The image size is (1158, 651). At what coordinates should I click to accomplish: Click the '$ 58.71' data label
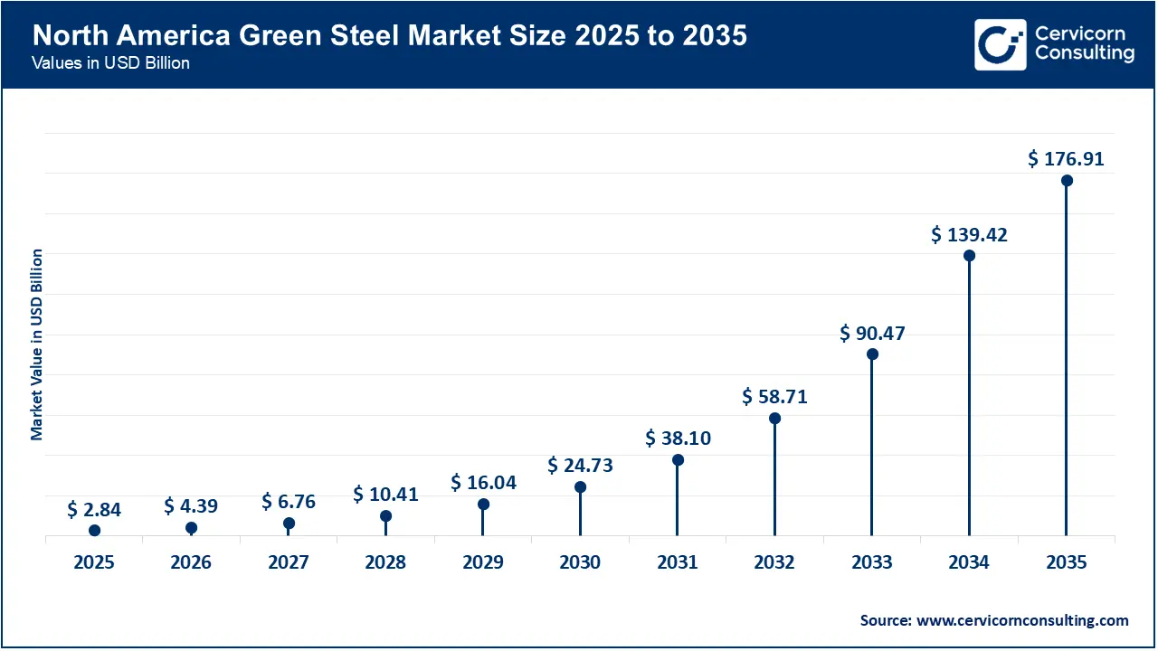pos(774,397)
